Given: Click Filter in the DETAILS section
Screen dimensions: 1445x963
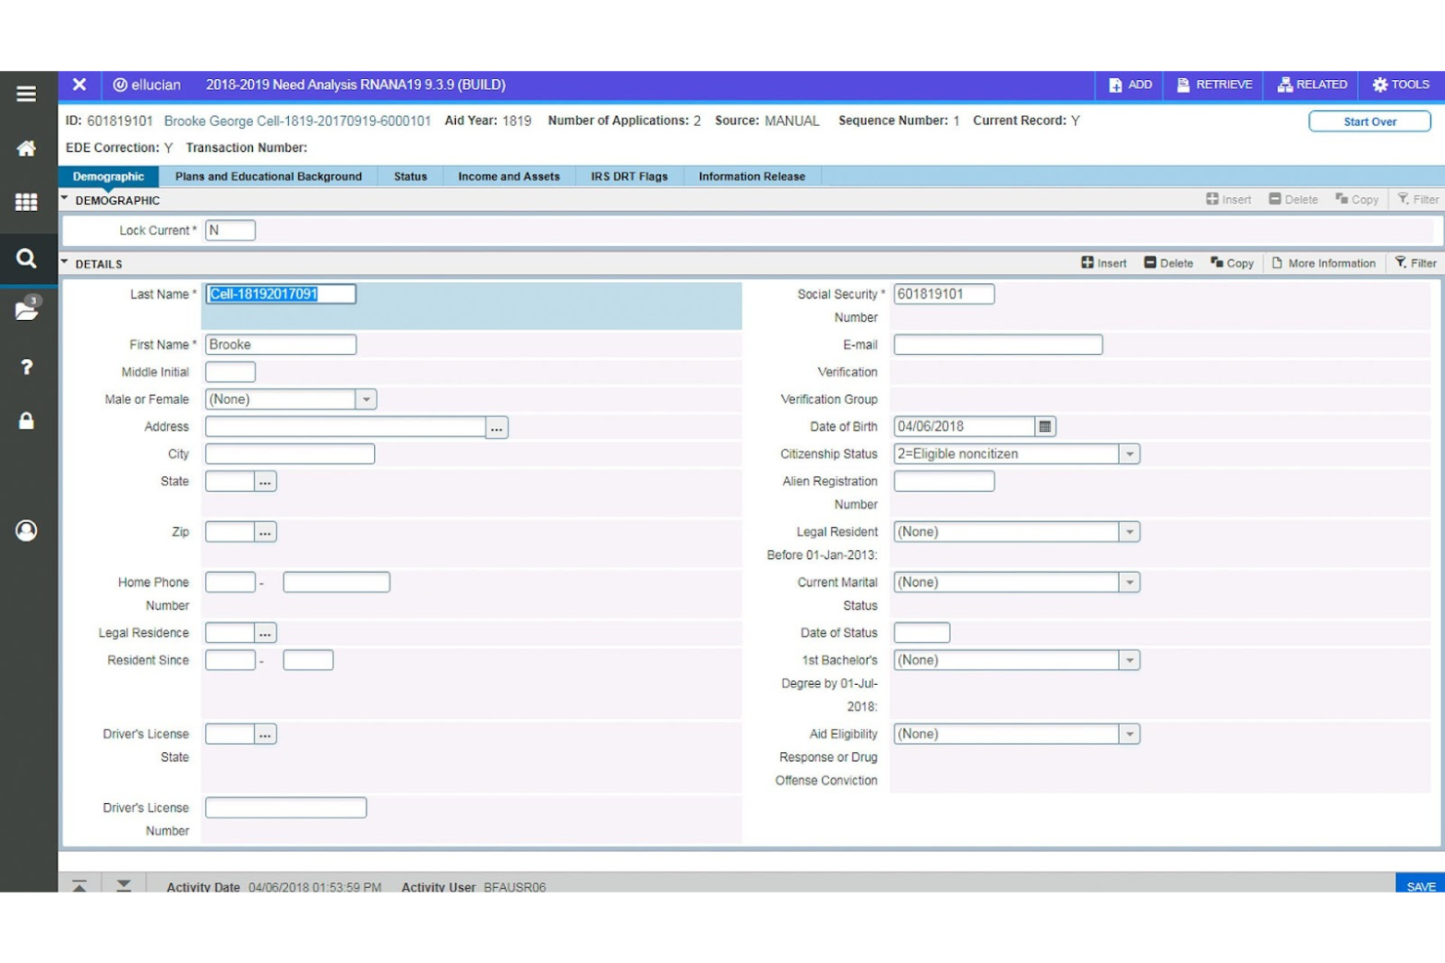Looking at the screenshot, I should [1415, 262].
